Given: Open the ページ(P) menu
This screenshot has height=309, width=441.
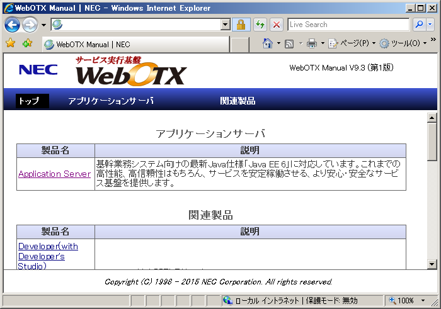Looking at the screenshot, I should [352, 43].
